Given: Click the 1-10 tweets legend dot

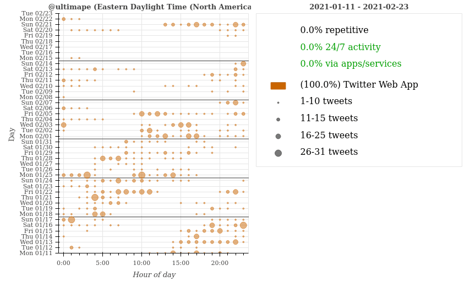Looking at the screenshot, I should pyautogui.click(x=278, y=102).
